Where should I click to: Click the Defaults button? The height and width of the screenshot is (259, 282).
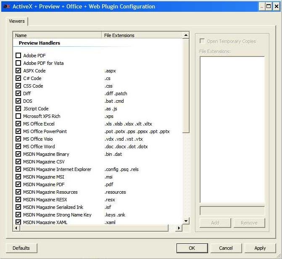coord(21,248)
